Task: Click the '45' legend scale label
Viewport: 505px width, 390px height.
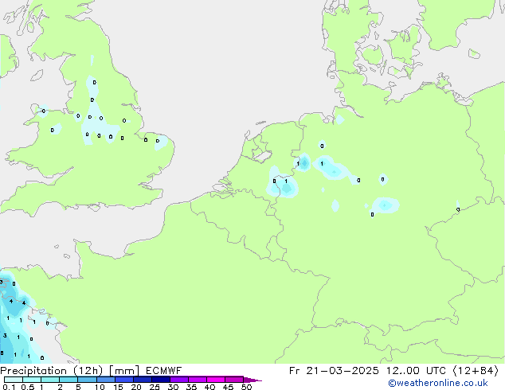Action: (x=228, y=387)
